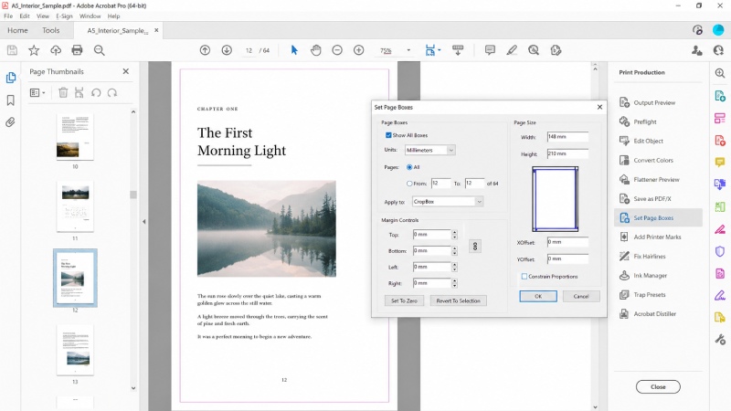The width and height of the screenshot is (731, 411).
Task: Go to next page arrow icon
Action: 227,50
